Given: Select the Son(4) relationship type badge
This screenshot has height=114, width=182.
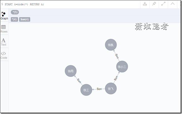Looking at the screenshot, I should pyautogui.click(x=24, y=20).
